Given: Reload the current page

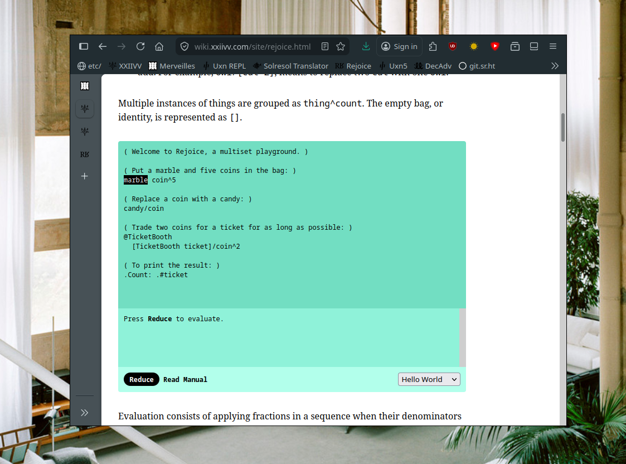Looking at the screenshot, I should [x=140, y=46].
